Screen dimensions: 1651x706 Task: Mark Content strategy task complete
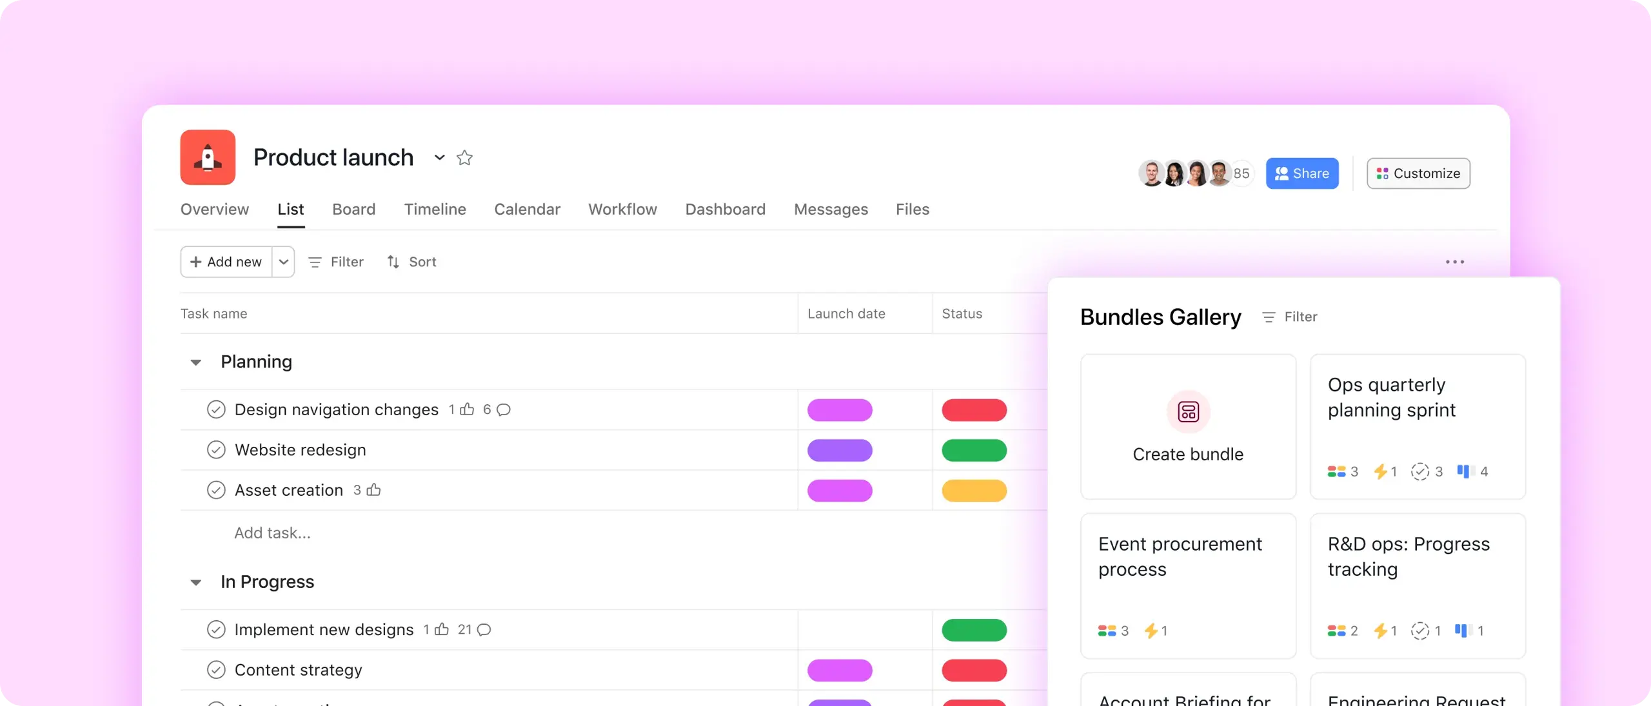pos(216,671)
